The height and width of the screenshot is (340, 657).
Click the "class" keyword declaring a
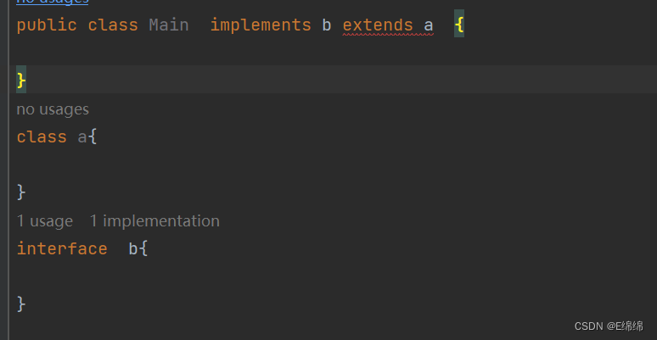pos(42,137)
